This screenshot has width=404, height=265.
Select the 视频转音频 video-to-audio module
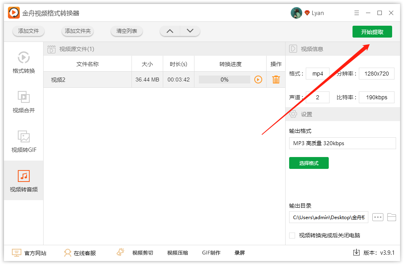click(24, 181)
